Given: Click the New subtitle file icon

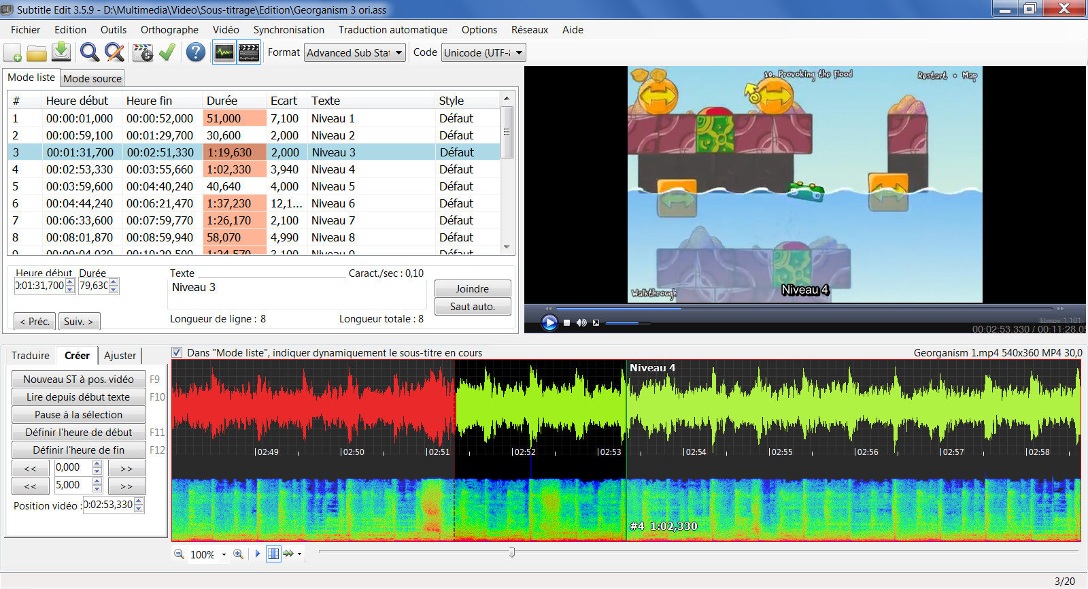Looking at the screenshot, I should coord(13,52).
